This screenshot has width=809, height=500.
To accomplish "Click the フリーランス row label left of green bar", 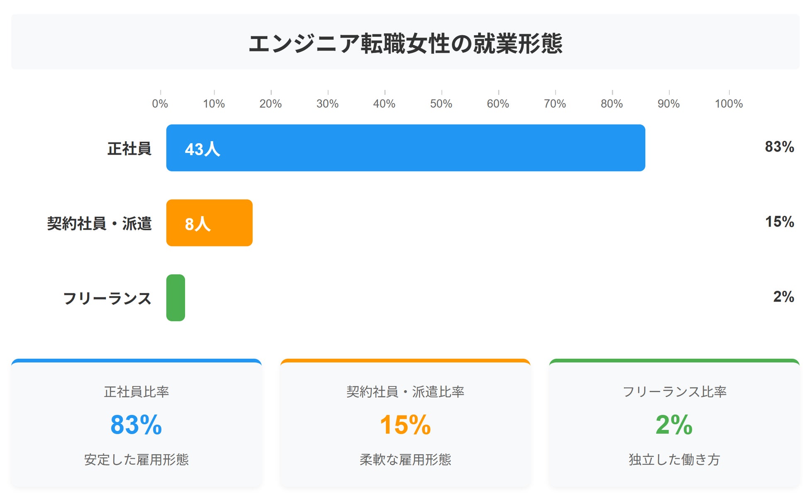I will click(x=107, y=298).
